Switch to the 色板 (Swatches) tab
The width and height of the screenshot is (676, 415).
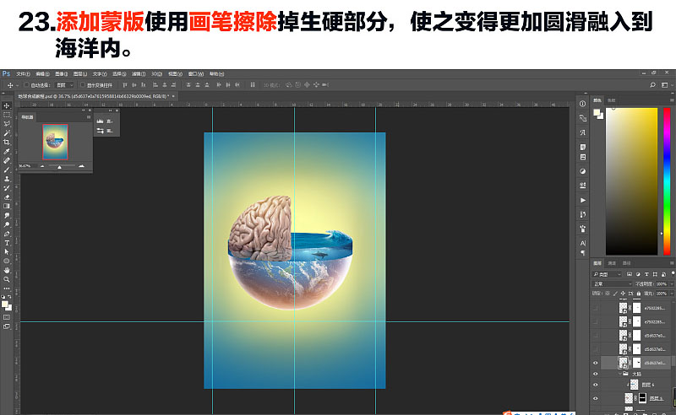(x=611, y=100)
